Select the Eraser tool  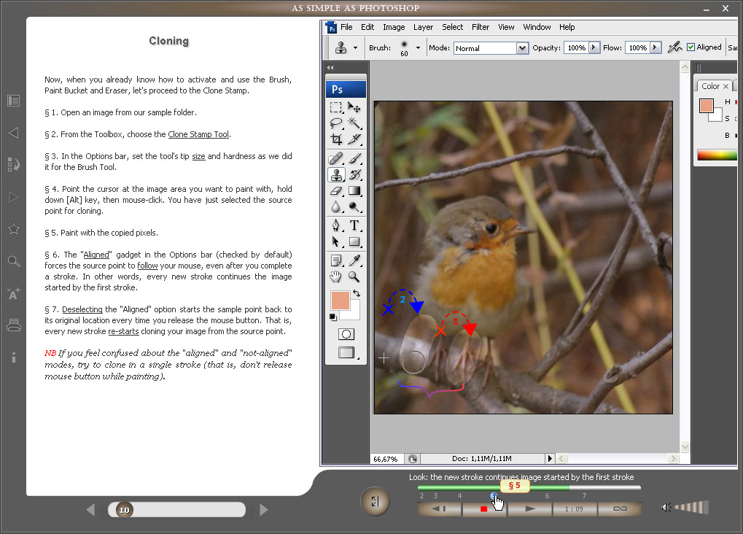336,190
